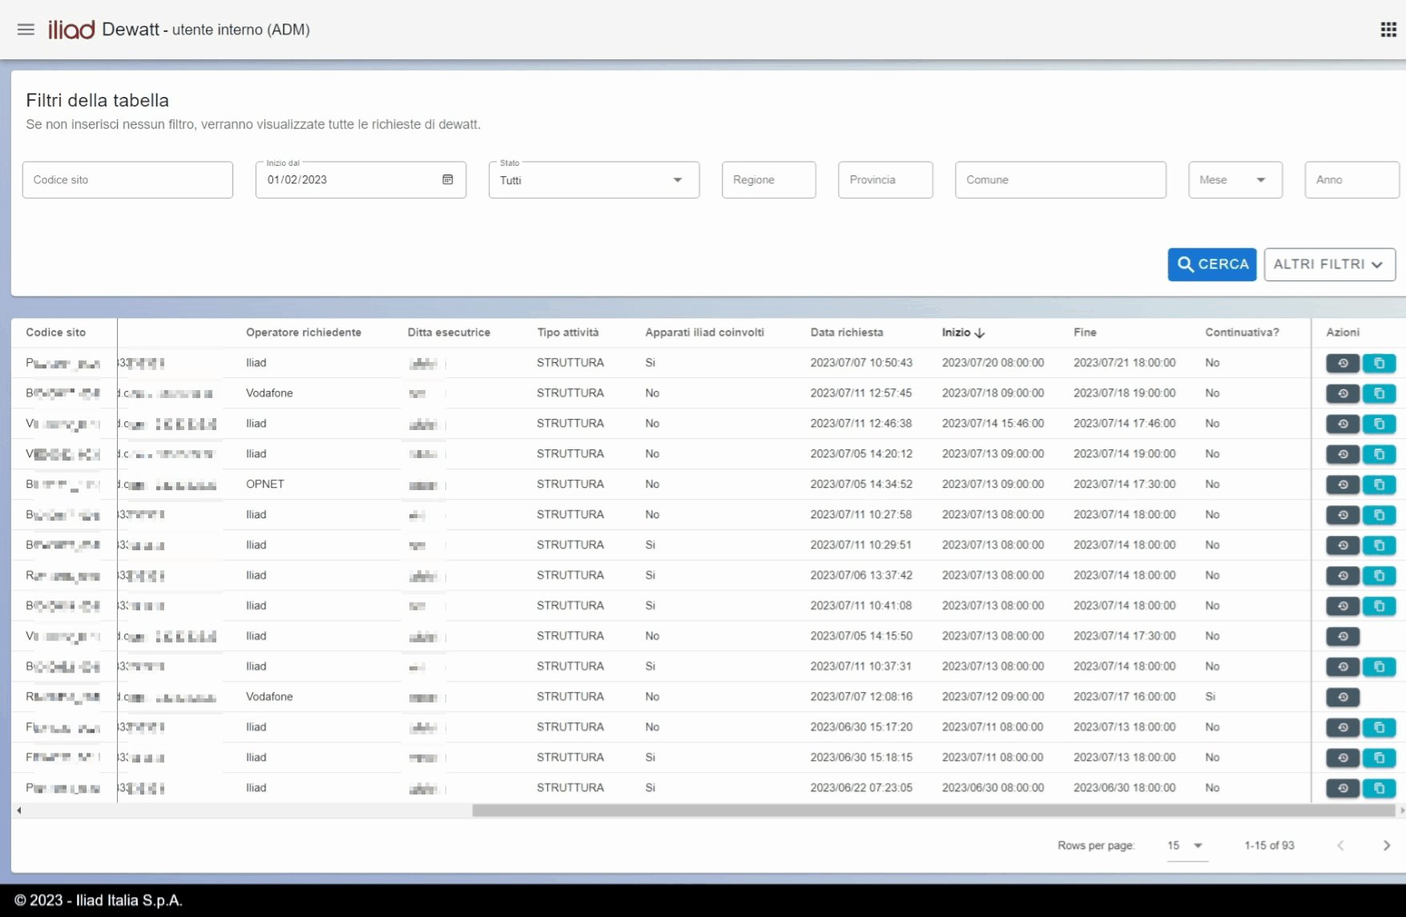Viewport: 1406px width, 917px height.
Task: Sort by Ditta esecutrice column header
Action: 449,332
